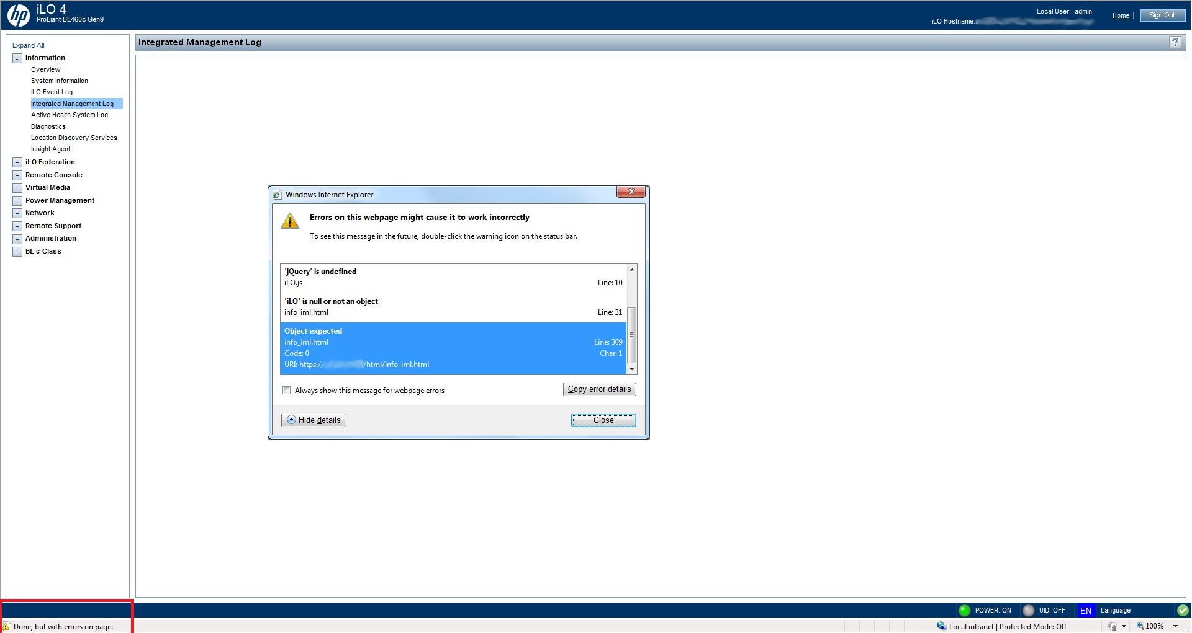Select iLO Event Log menu item
This screenshot has height=633, width=1192.
click(x=52, y=92)
